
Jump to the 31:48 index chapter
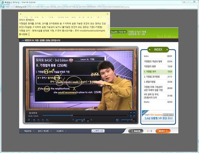(x=158, y=96)
